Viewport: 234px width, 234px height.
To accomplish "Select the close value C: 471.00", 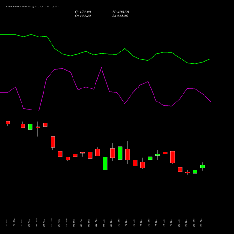I will (x=83, y=12).
